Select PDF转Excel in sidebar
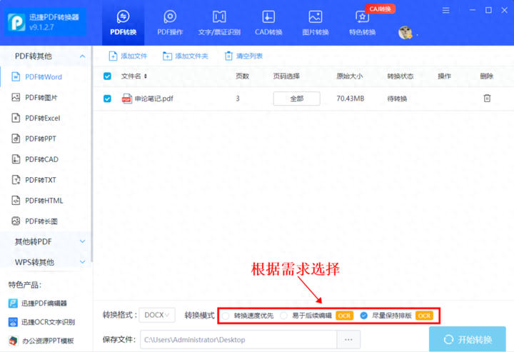514x352 pixels. (42, 118)
